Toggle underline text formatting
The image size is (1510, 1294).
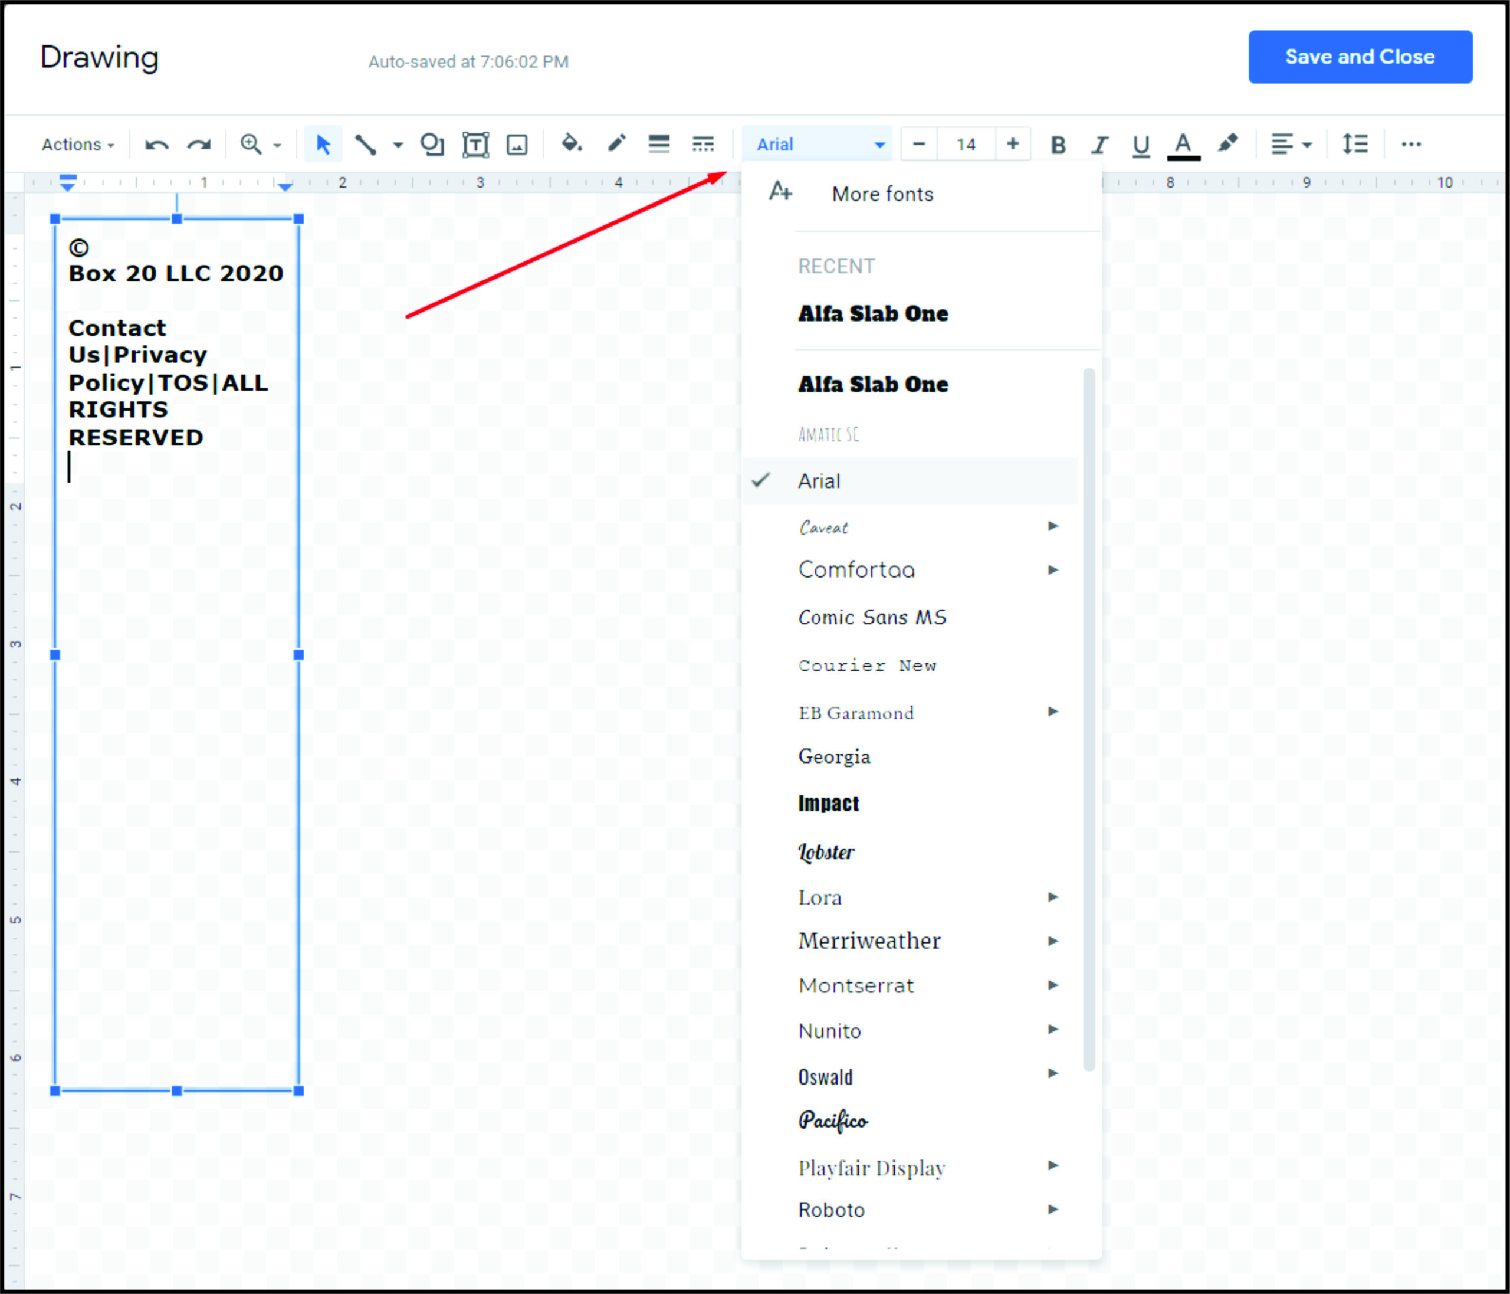(1141, 145)
